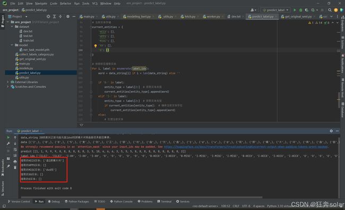Open the huggingface troubleshooting link
This screenshot has width=345, height=210.
point(246,147)
